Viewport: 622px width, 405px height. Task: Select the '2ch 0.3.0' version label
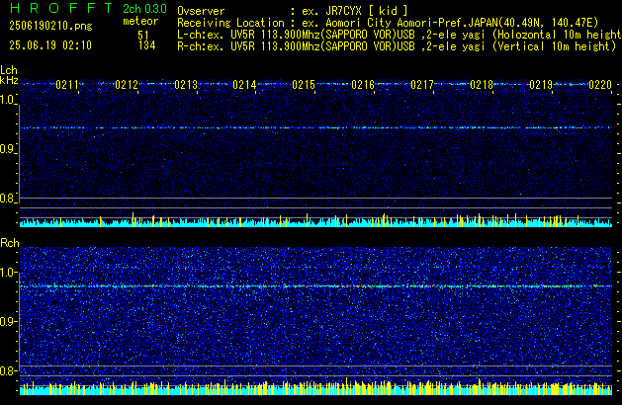[x=144, y=9]
